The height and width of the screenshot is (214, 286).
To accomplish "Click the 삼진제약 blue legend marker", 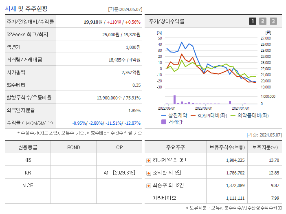I will coord(164,116).
